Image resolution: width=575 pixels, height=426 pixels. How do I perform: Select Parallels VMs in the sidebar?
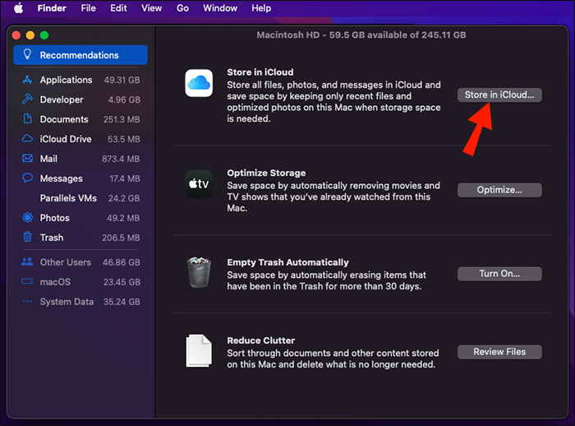(x=68, y=198)
